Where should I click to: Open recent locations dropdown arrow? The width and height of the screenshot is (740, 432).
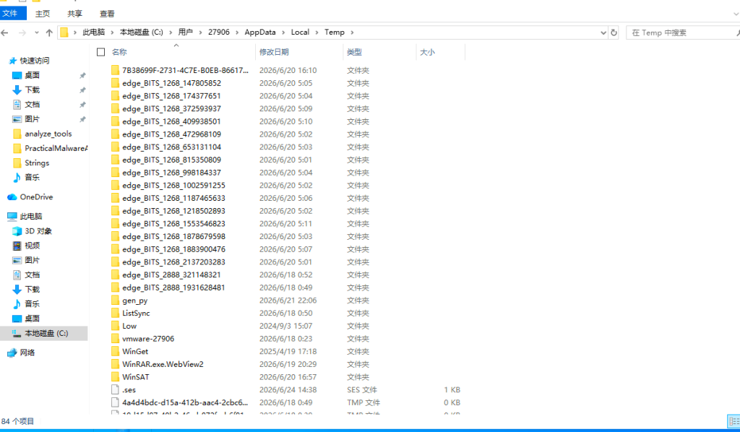pos(37,33)
